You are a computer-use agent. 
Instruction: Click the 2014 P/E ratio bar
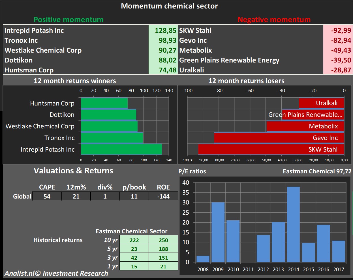293,224
